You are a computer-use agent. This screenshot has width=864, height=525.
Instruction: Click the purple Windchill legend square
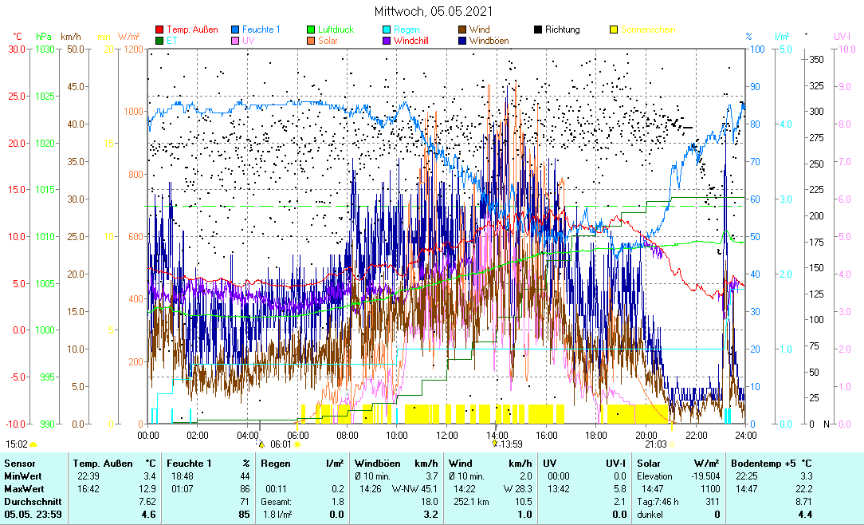pyautogui.click(x=387, y=40)
